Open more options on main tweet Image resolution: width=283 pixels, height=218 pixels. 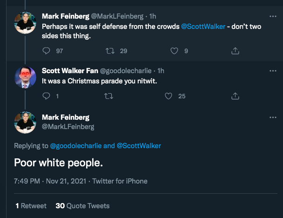click(273, 117)
